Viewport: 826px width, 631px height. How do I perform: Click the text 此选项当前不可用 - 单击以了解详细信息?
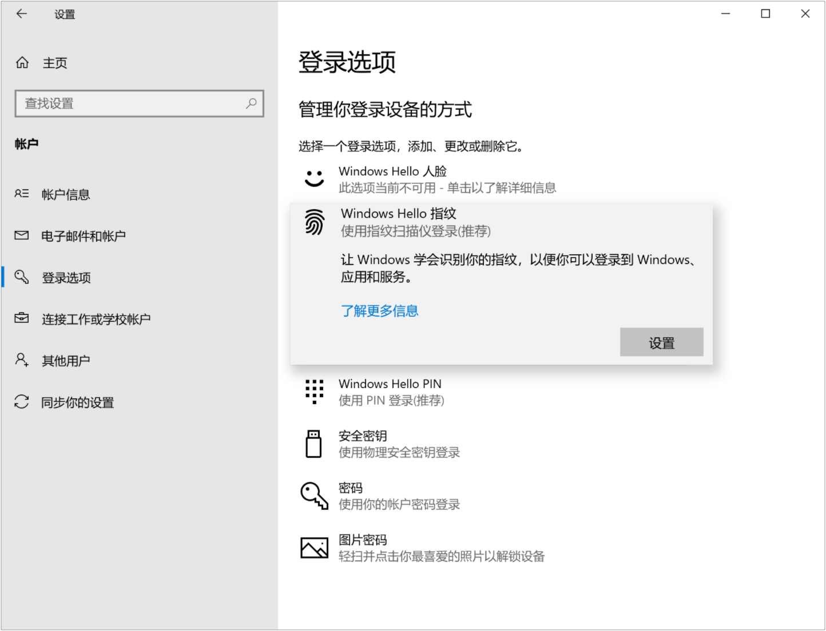(447, 188)
